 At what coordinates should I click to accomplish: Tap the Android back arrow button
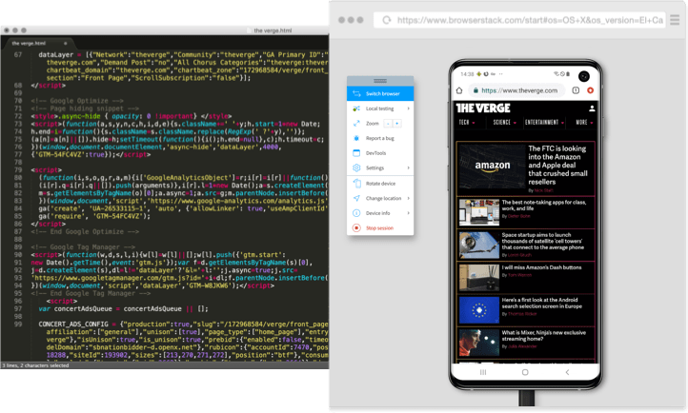coord(567,372)
